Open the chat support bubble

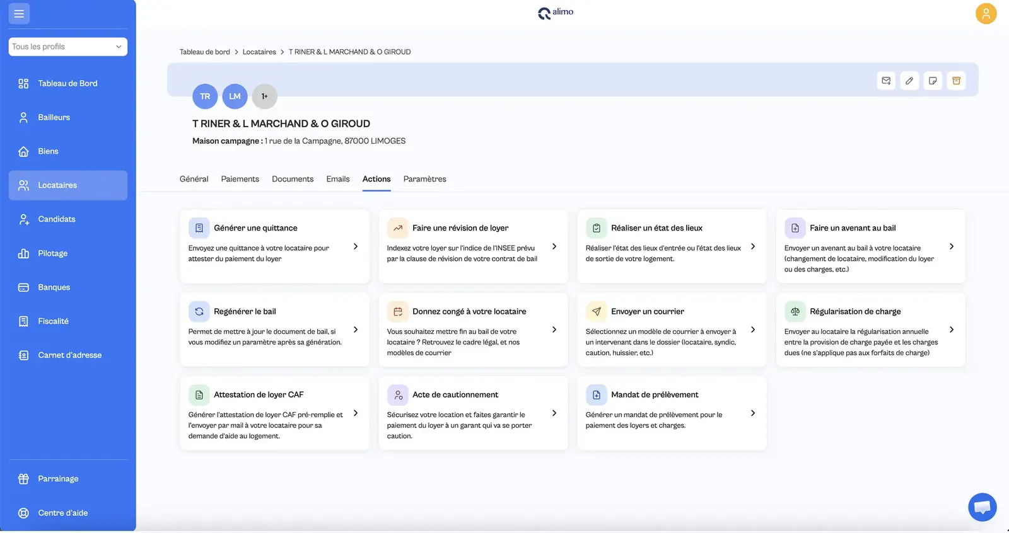[x=982, y=507]
